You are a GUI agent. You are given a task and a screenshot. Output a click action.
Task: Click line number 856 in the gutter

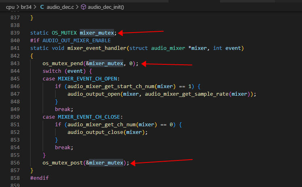point(15,163)
